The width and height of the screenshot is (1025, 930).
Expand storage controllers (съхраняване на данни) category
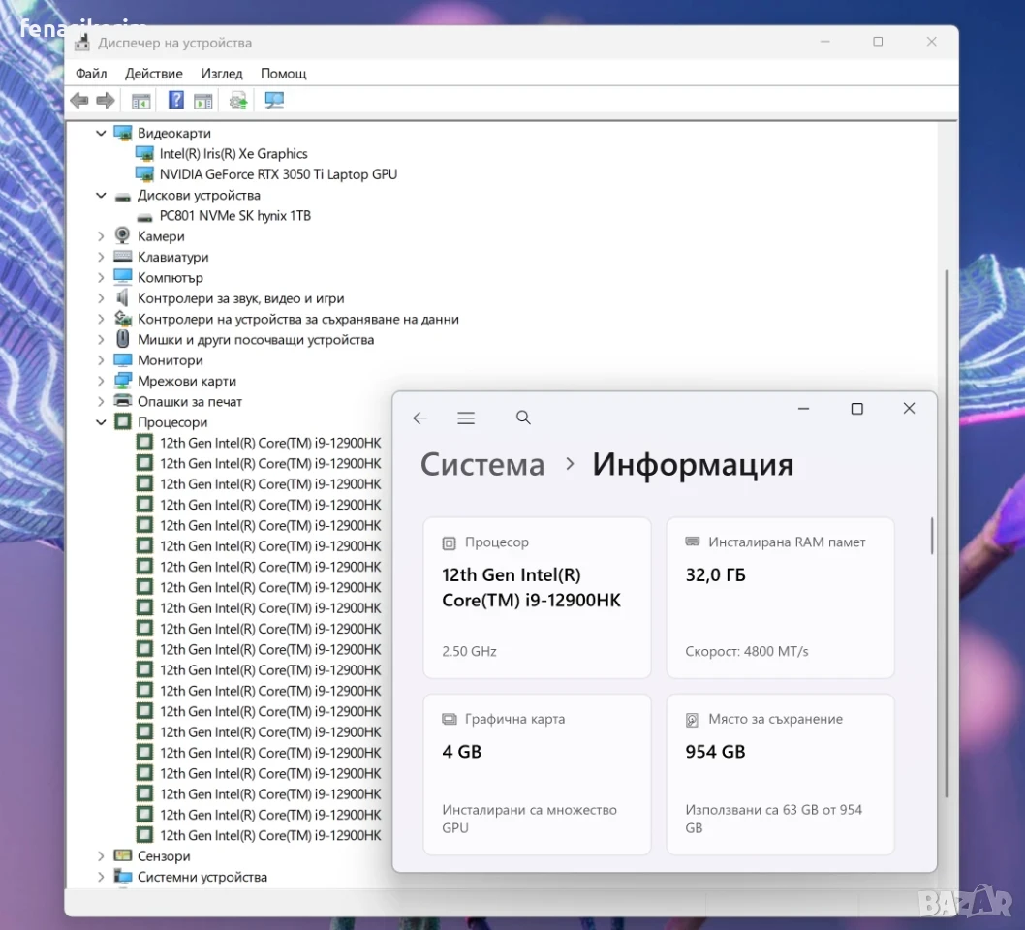tap(101, 320)
